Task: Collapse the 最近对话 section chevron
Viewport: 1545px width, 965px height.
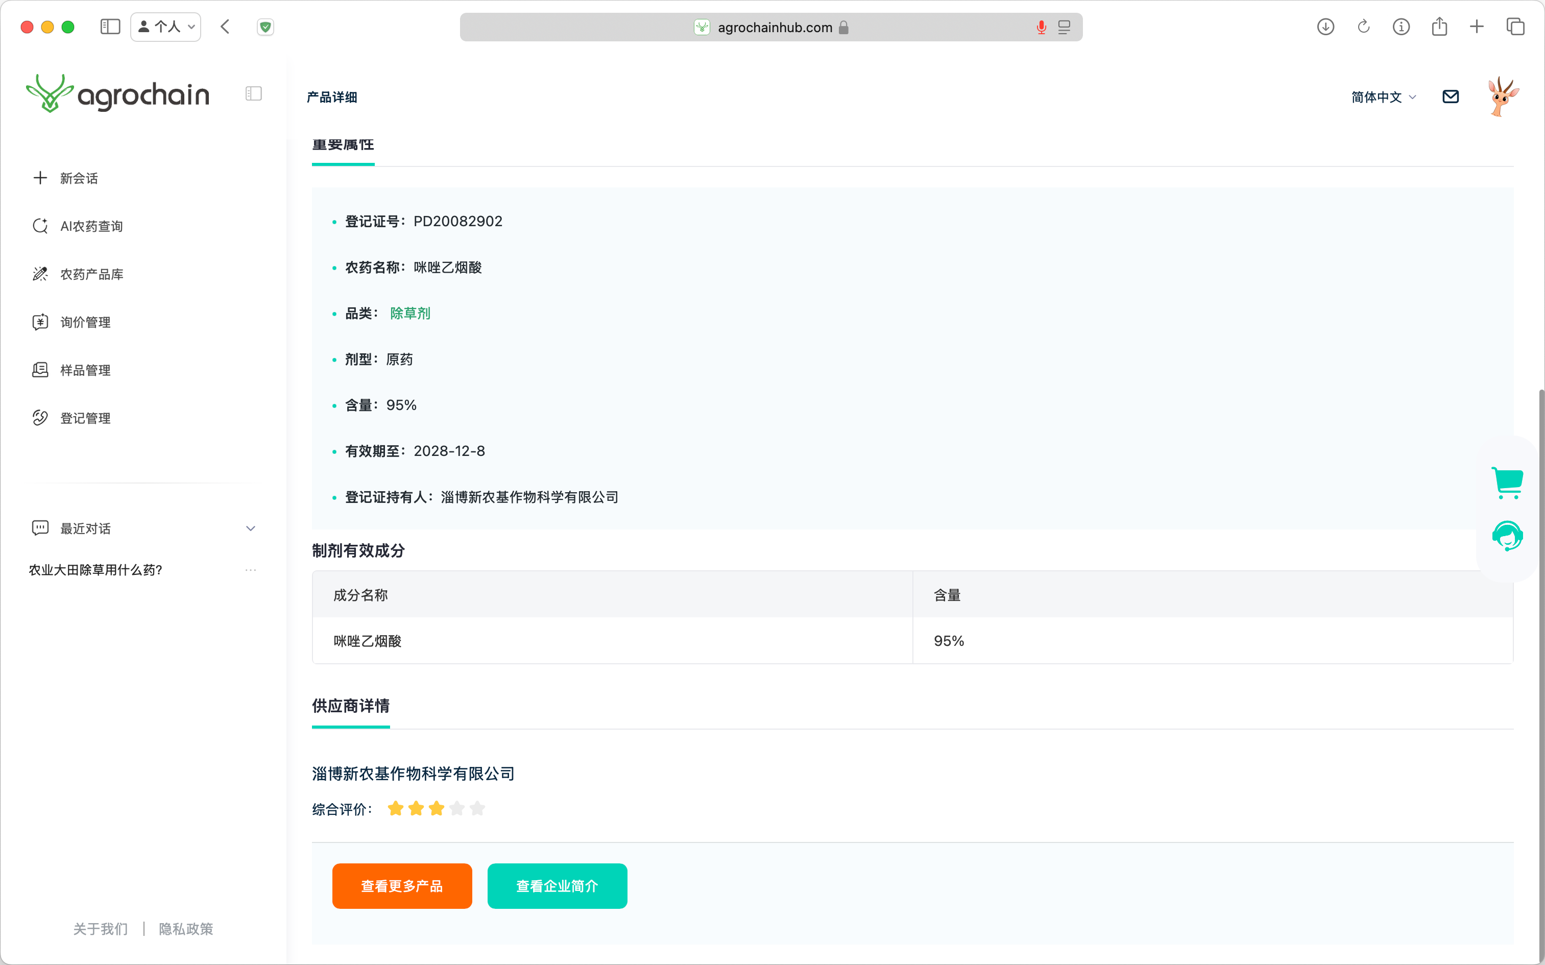Action: pyautogui.click(x=250, y=528)
